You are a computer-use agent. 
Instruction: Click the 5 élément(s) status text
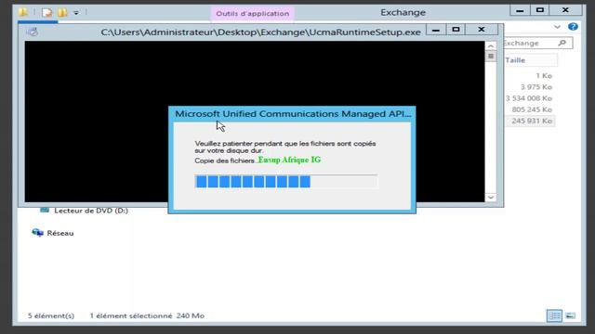(x=51, y=315)
